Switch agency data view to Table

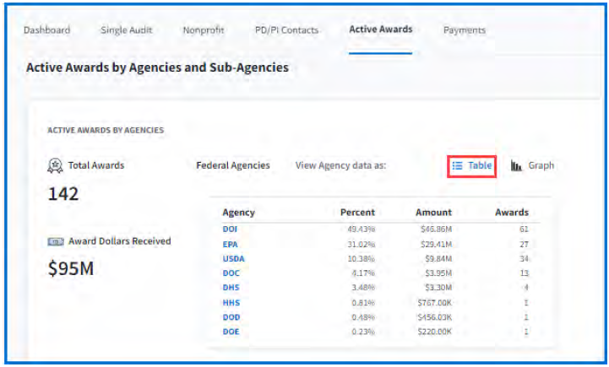tap(471, 166)
